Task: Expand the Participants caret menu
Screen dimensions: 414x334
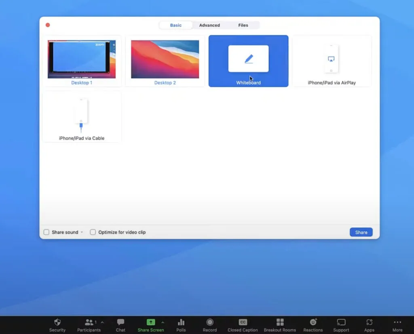Action: point(102,322)
